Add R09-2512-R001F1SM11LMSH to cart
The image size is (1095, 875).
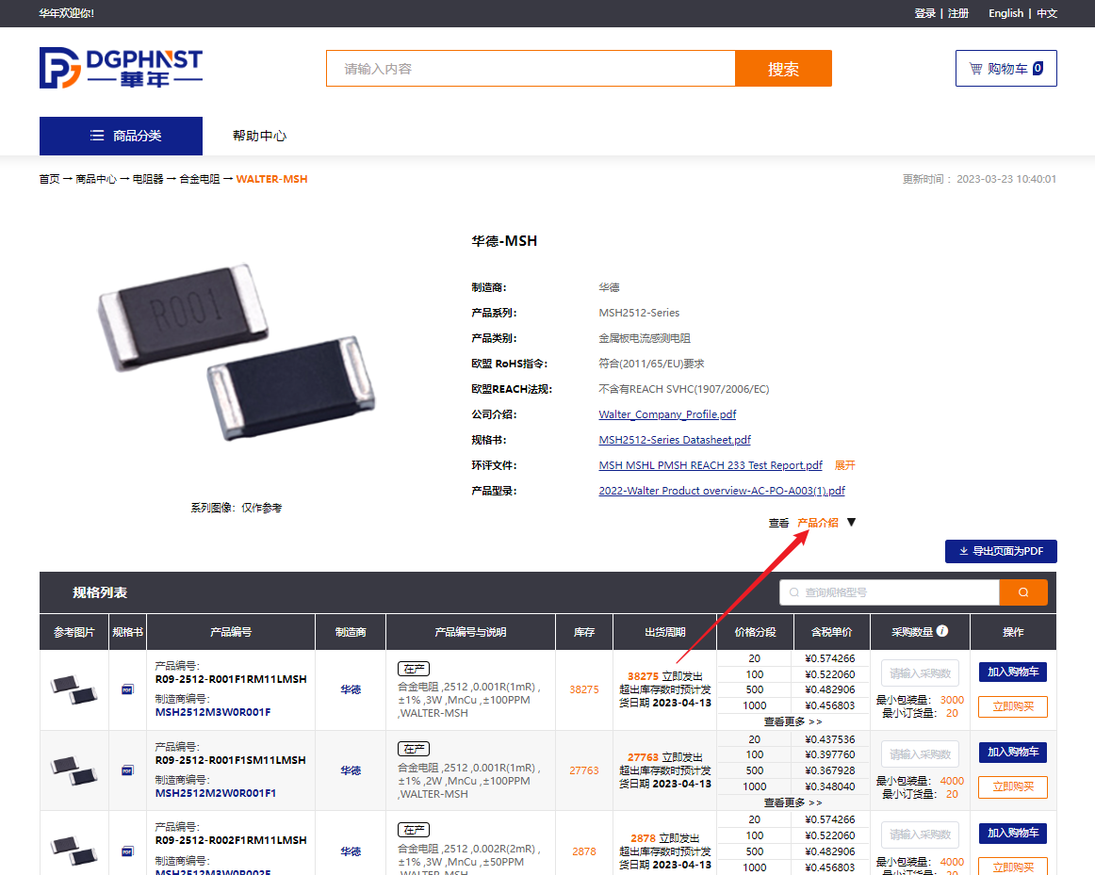[x=1013, y=753]
